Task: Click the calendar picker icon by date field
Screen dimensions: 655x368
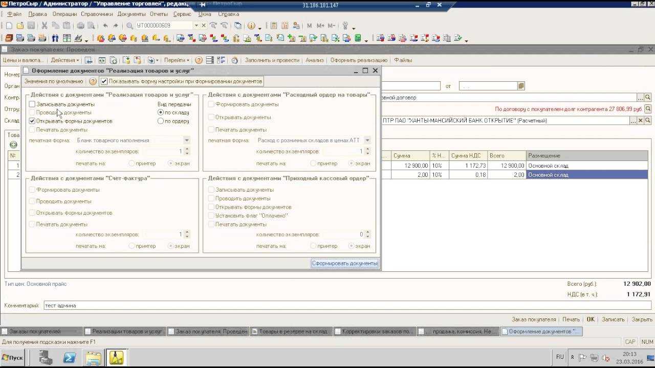Action: (x=521, y=86)
